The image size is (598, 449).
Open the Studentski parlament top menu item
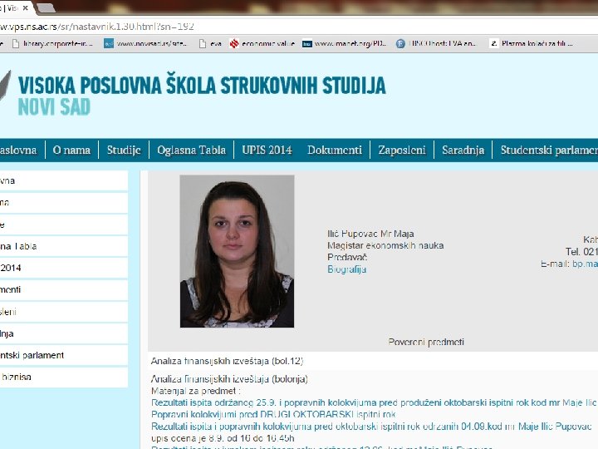point(549,150)
